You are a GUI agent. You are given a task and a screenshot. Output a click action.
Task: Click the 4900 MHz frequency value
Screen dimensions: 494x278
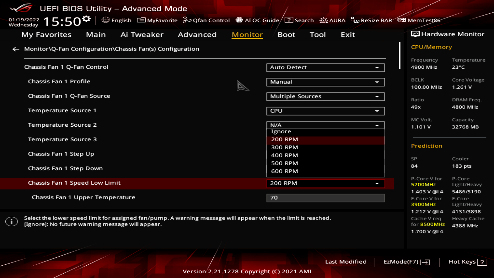tap(424, 67)
